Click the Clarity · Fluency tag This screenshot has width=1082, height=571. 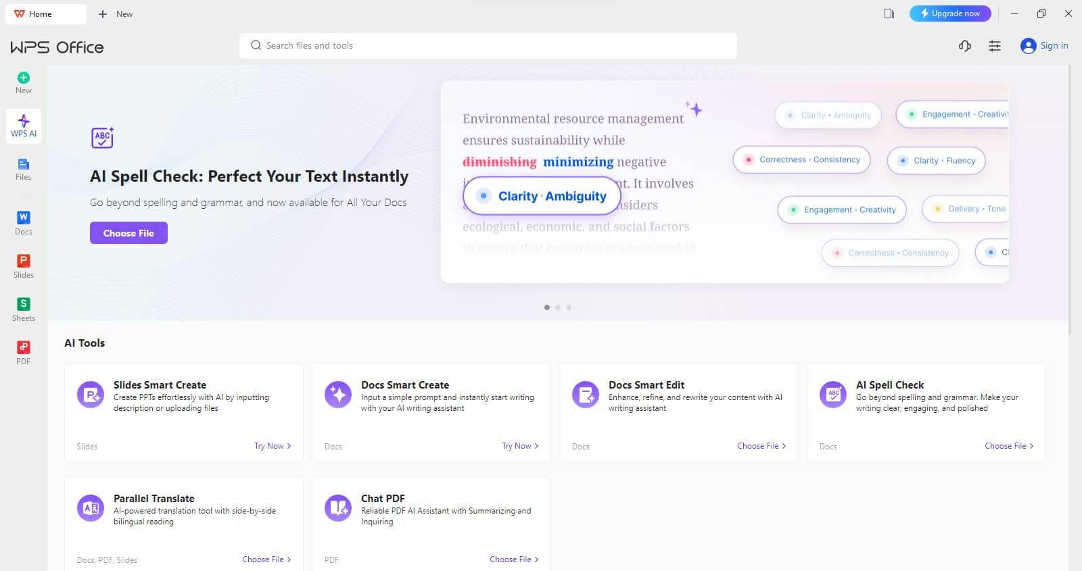[x=937, y=160]
